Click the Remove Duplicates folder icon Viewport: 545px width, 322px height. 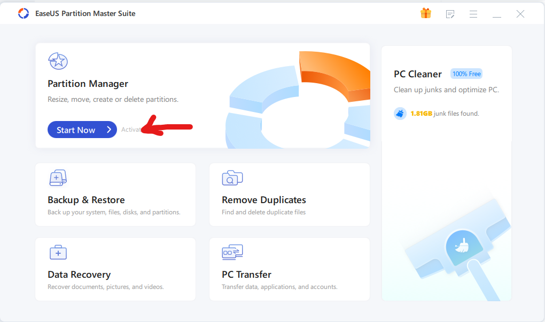coord(232,178)
